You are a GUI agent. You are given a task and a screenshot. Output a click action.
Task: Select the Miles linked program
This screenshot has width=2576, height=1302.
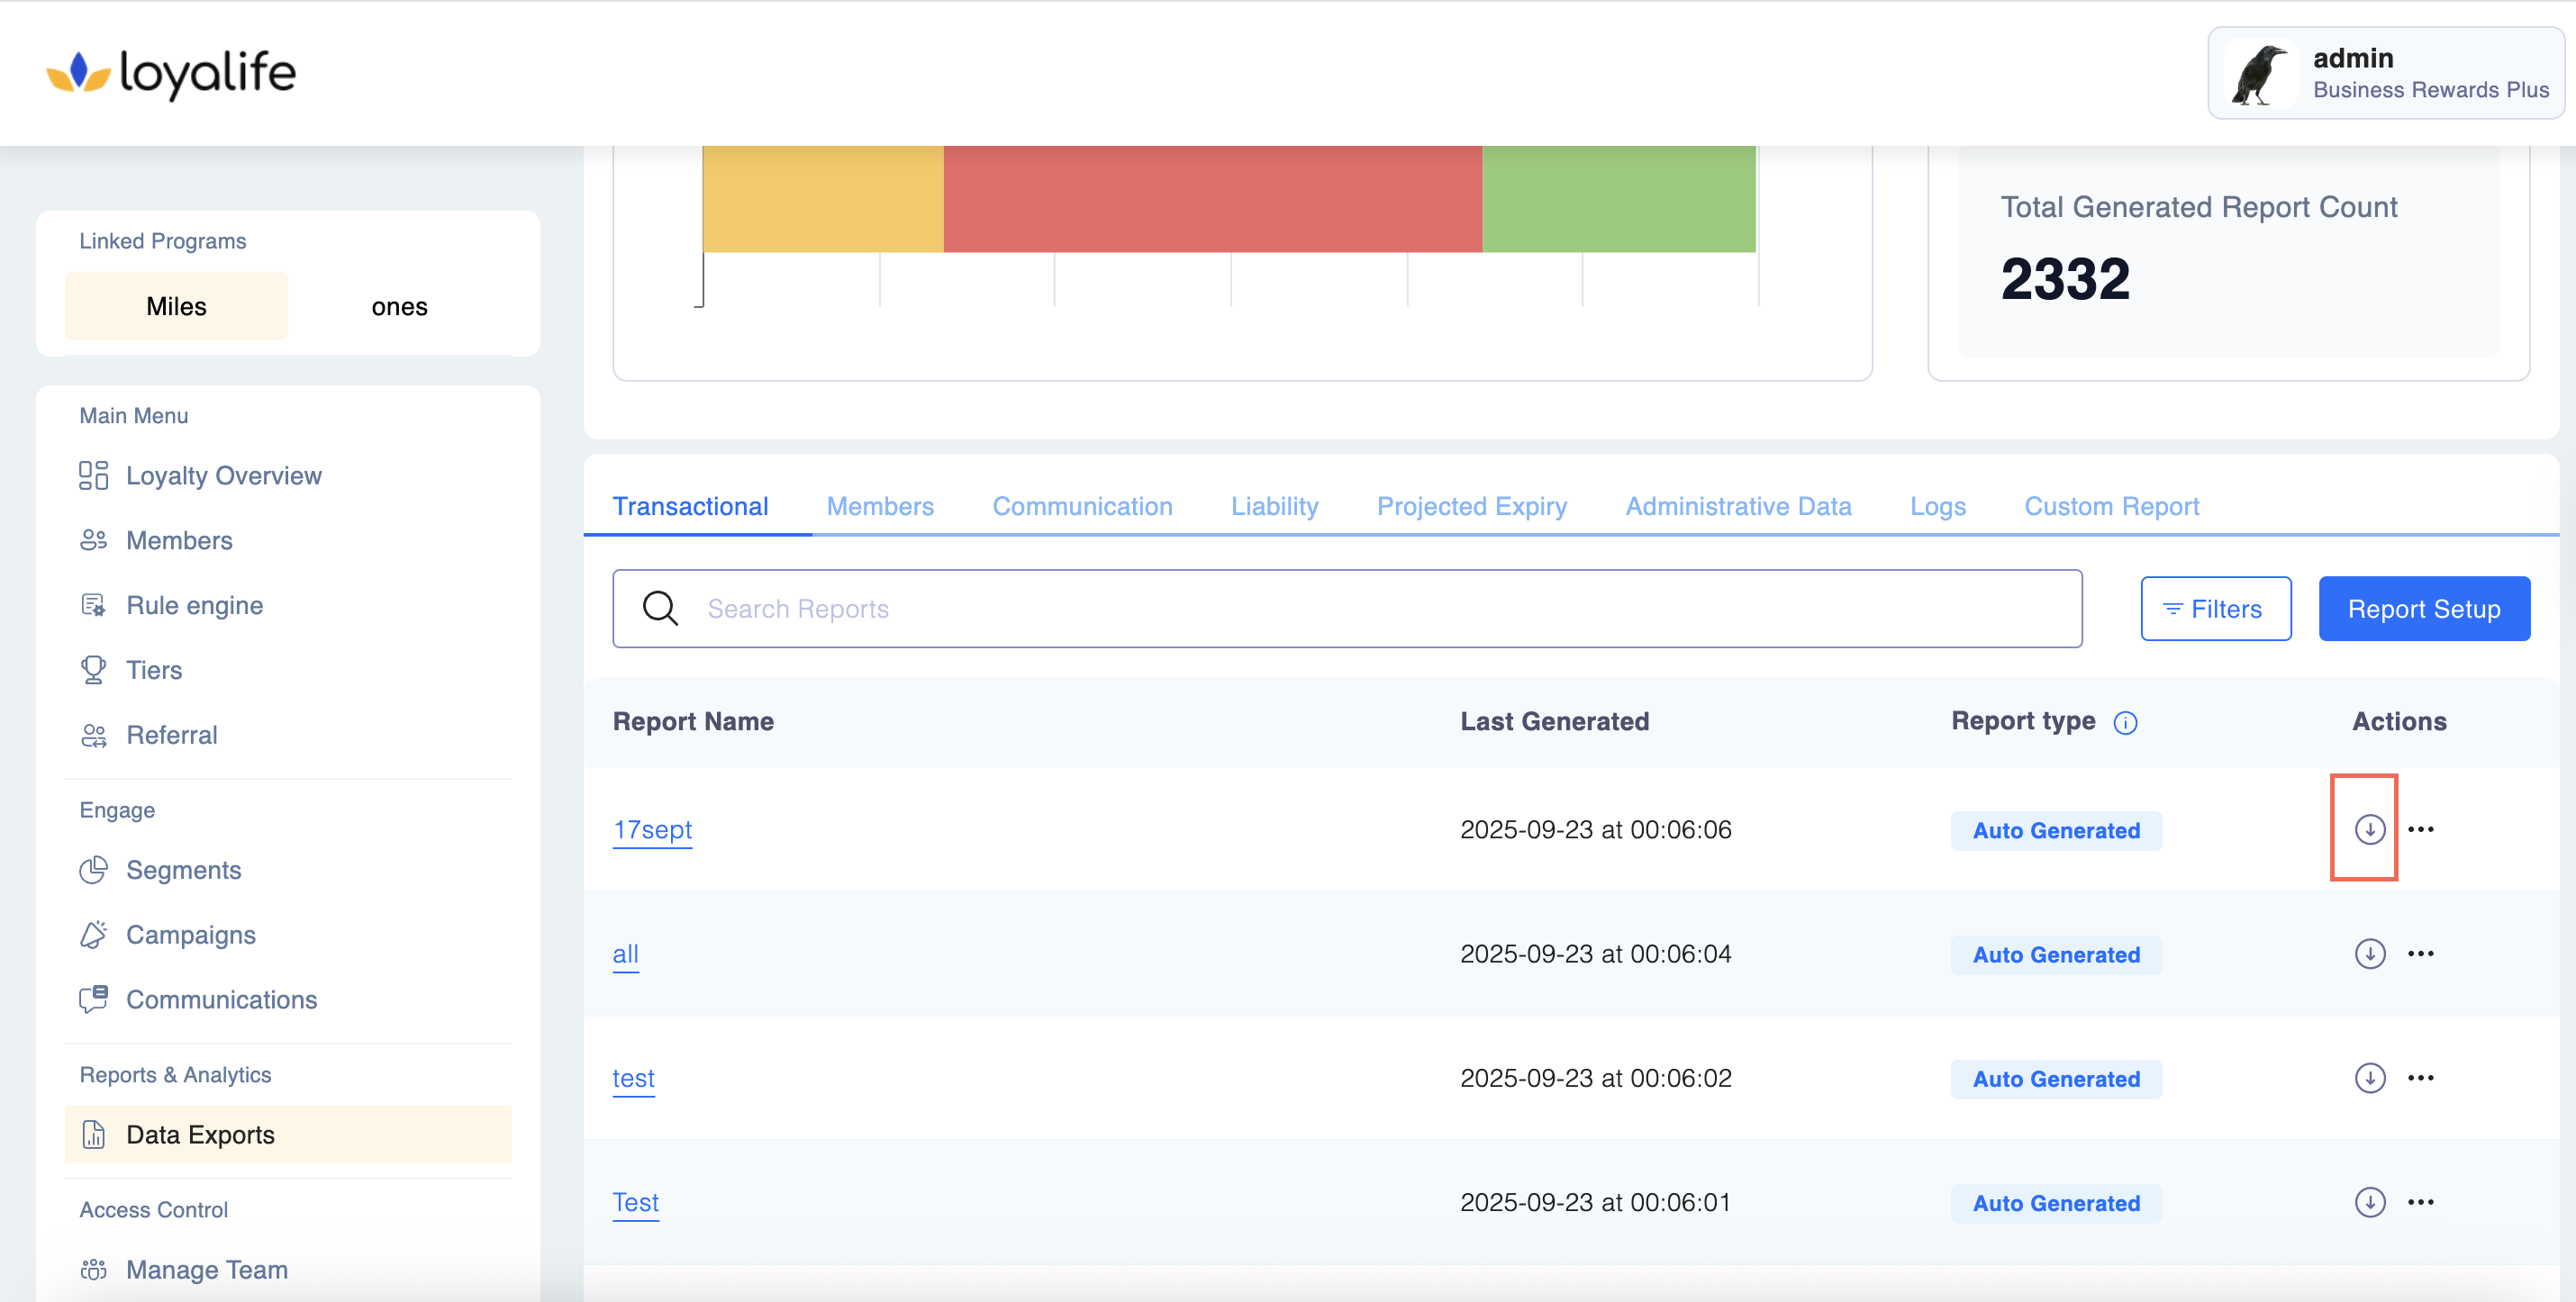[x=176, y=306]
